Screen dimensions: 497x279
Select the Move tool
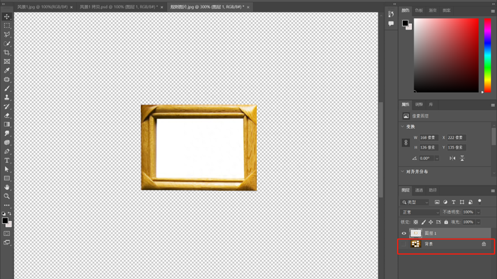click(x=7, y=17)
